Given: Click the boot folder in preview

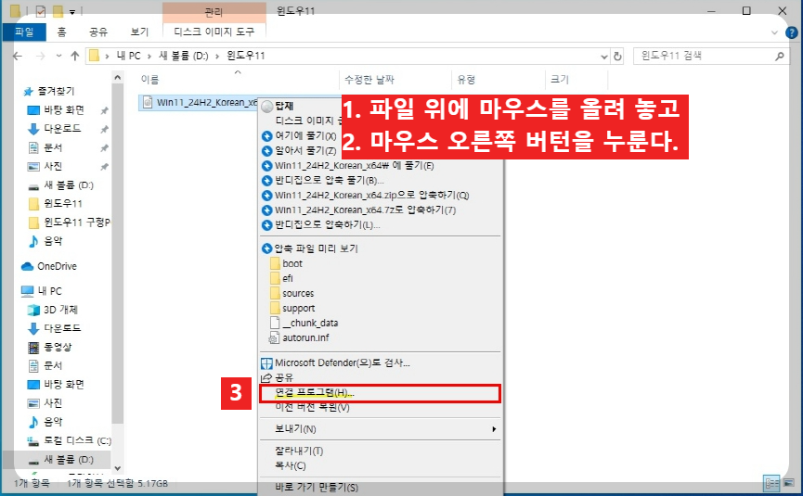Looking at the screenshot, I should pyautogui.click(x=291, y=263).
